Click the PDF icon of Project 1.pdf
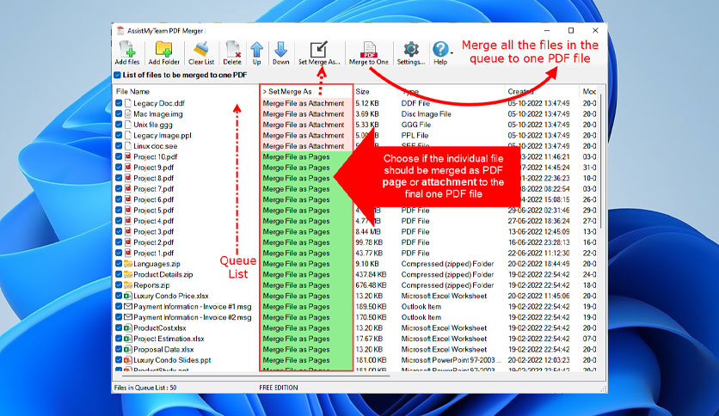 pos(128,253)
